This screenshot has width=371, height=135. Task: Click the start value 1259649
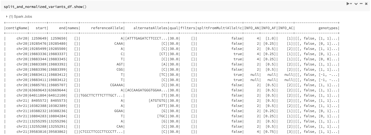pyautogui.click(x=39, y=38)
